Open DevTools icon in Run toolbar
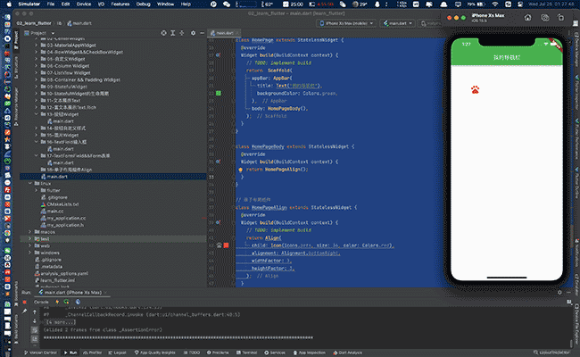The height and width of the screenshot is (357, 580). (x=78, y=302)
